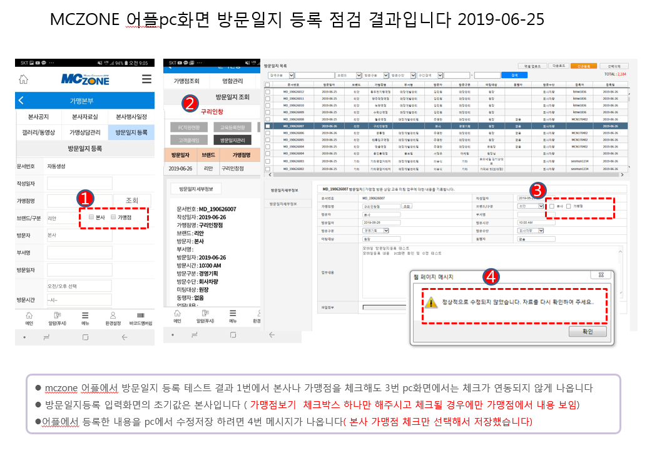Check the 가맹점 box on the PC detail form

(x=568, y=206)
